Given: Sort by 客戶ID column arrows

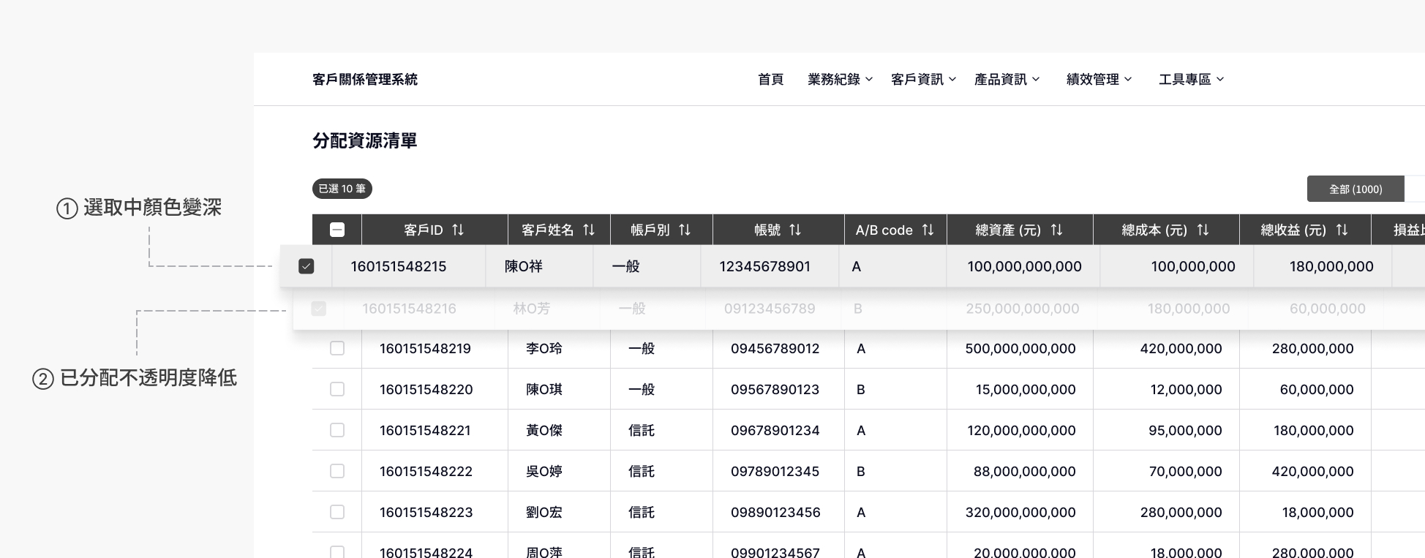Looking at the screenshot, I should tap(458, 230).
